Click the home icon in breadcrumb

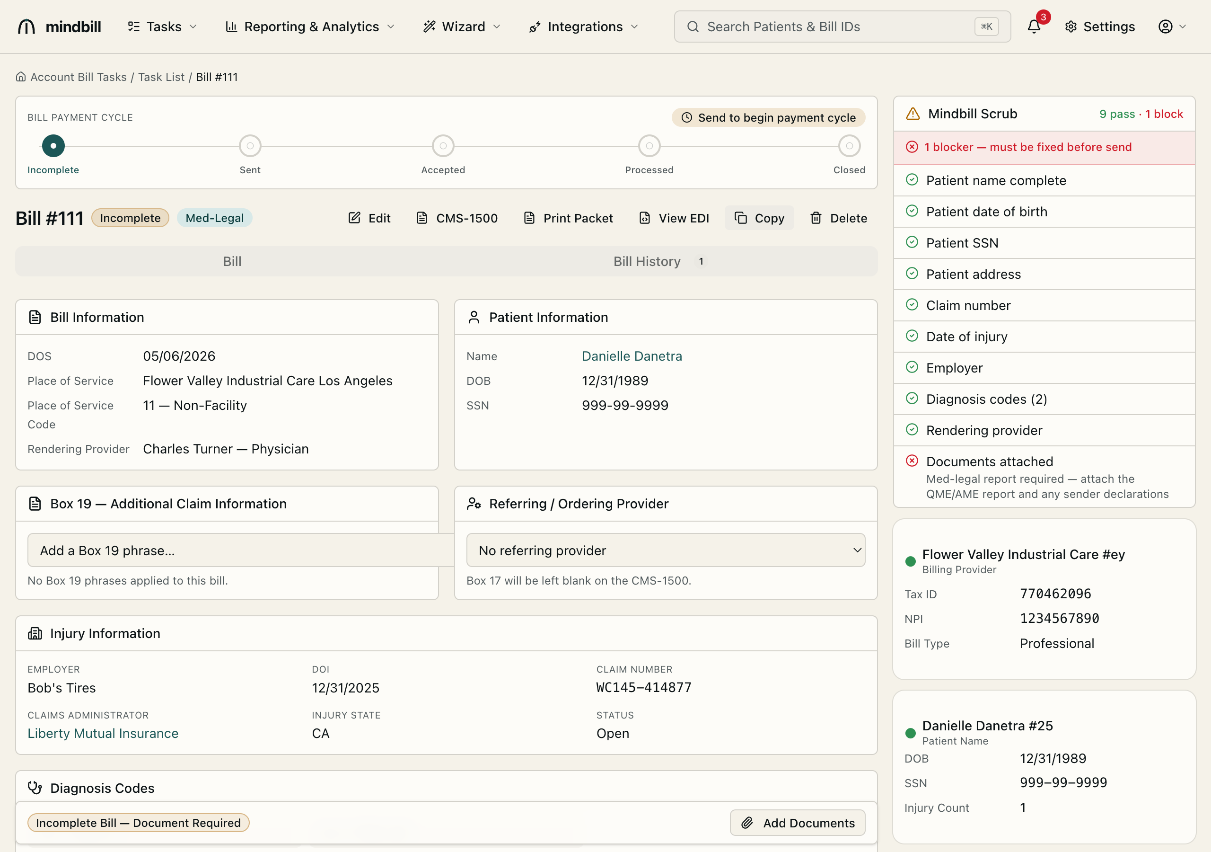[x=20, y=77]
